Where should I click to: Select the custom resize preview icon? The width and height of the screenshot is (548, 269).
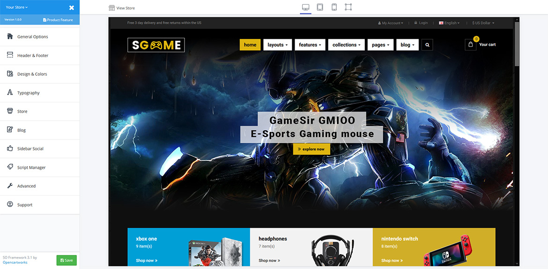click(x=348, y=7)
